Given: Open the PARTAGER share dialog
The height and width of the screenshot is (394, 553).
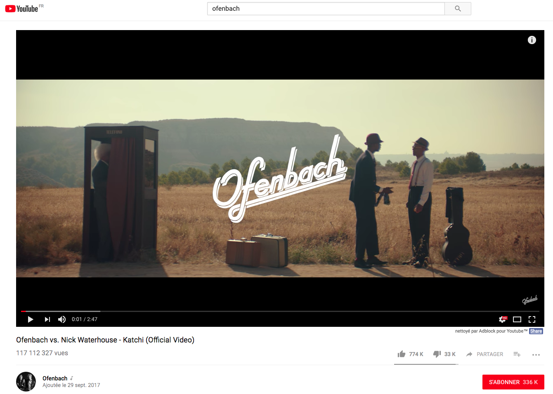Looking at the screenshot, I should click(x=484, y=354).
